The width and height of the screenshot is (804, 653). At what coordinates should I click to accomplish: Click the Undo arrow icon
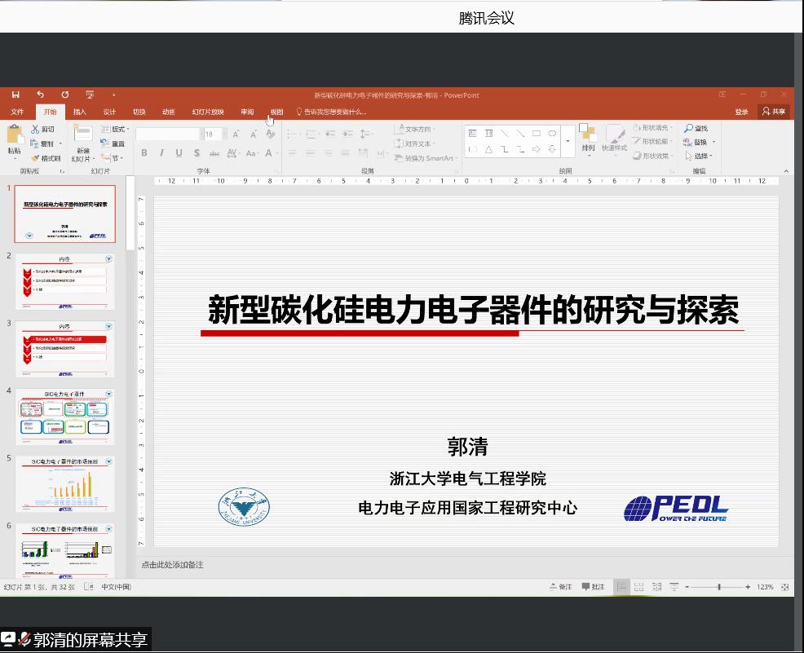[40, 95]
